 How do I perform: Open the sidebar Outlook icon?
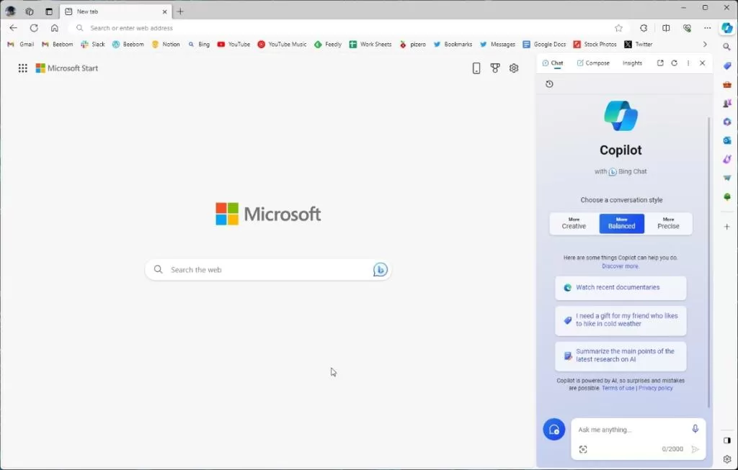(727, 140)
